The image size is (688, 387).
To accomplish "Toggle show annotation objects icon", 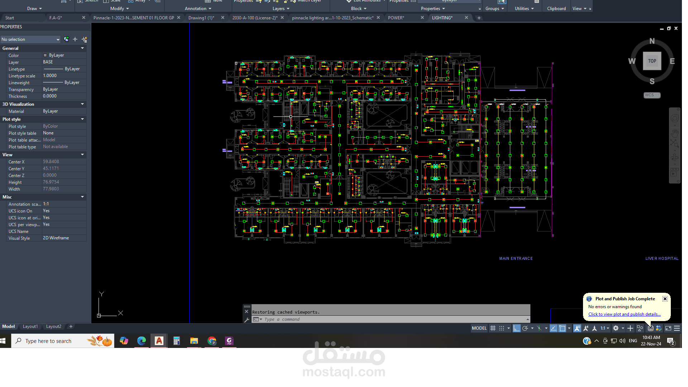I will 577,328.
